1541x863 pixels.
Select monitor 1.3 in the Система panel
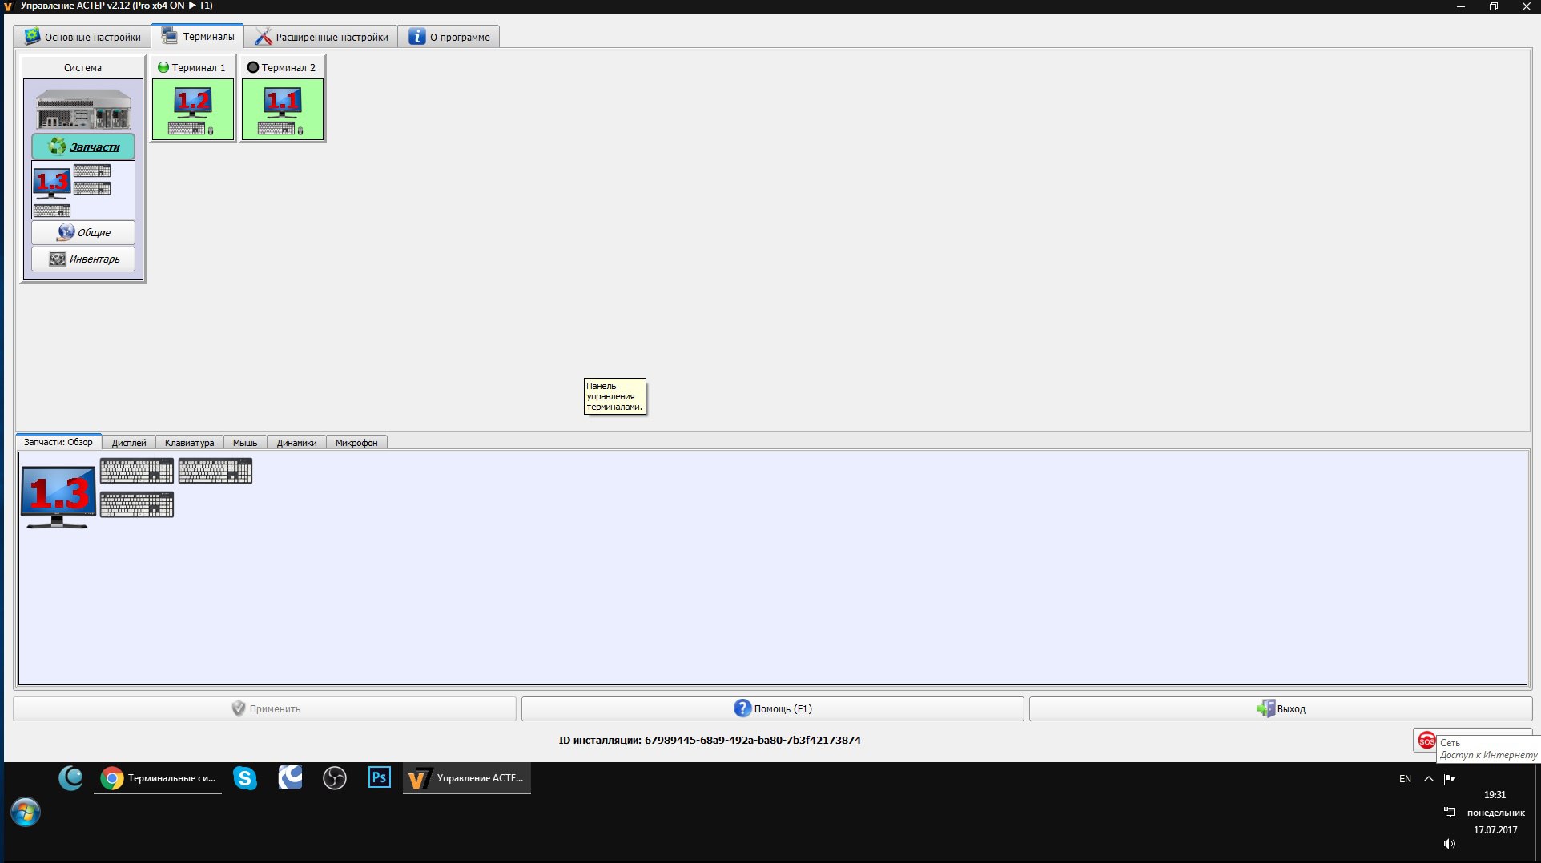click(52, 183)
